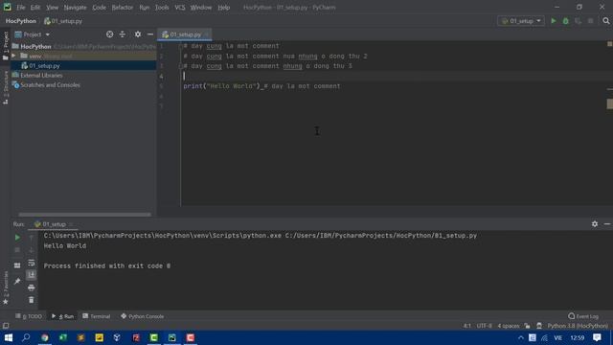Click Down the stack trace arrow
The image size is (613, 345).
pyautogui.click(x=32, y=250)
